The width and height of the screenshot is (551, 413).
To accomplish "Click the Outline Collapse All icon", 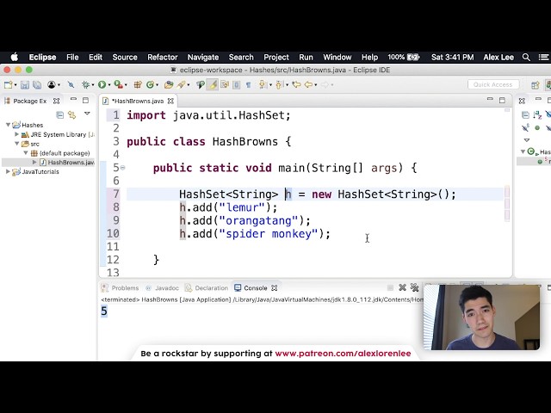I will [x=525, y=114].
